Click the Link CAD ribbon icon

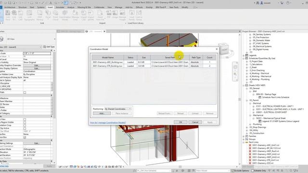[20, 15]
